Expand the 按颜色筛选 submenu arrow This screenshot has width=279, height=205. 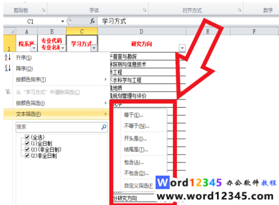coord(106,103)
